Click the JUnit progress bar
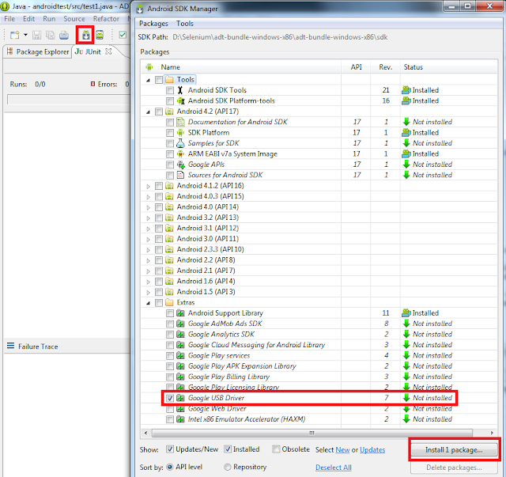Screen dimensions: 506x477 coord(69,99)
